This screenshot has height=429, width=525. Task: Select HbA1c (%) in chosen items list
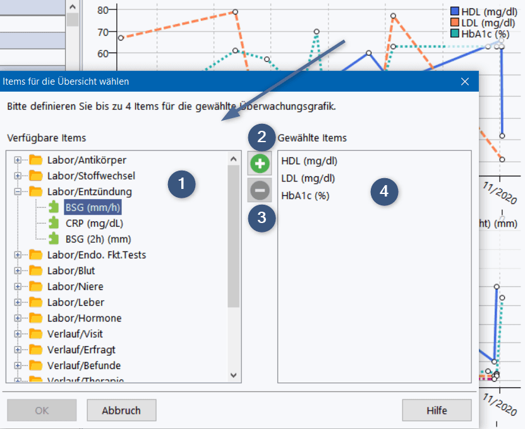point(305,195)
